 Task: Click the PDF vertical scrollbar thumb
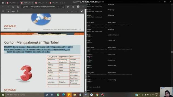tap(85, 77)
